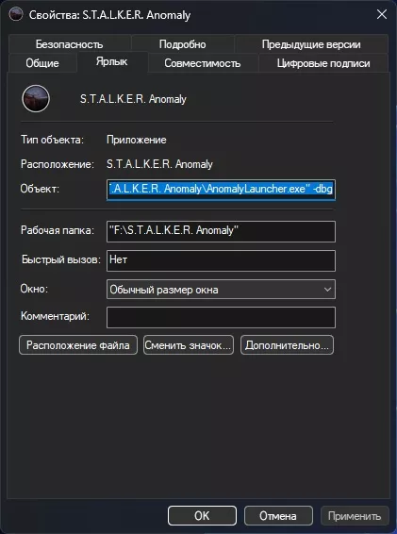
Task: Go to the Предыдущие версии tab
Action: tap(311, 44)
